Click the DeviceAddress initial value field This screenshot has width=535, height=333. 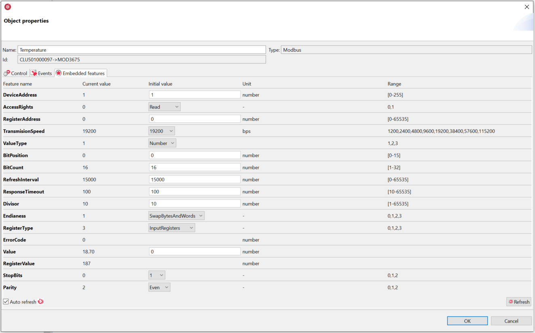[195, 95]
